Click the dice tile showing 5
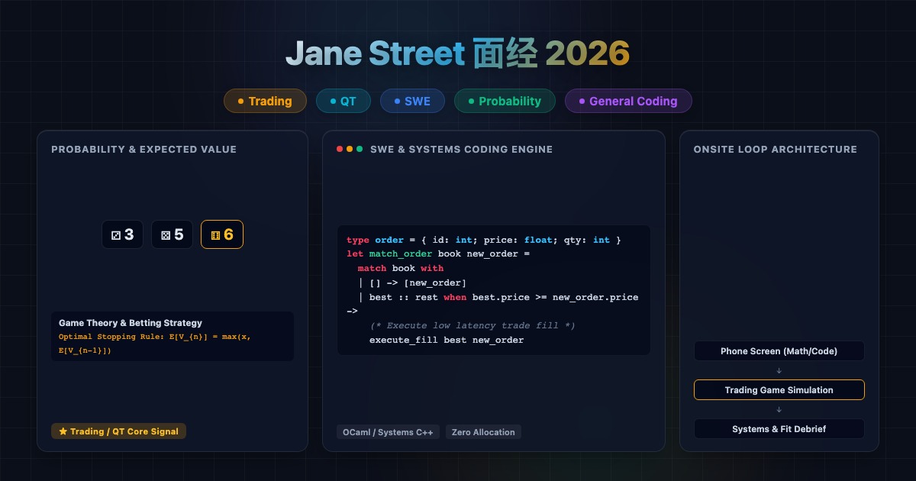This screenshot has height=481, width=916. [173, 234]
